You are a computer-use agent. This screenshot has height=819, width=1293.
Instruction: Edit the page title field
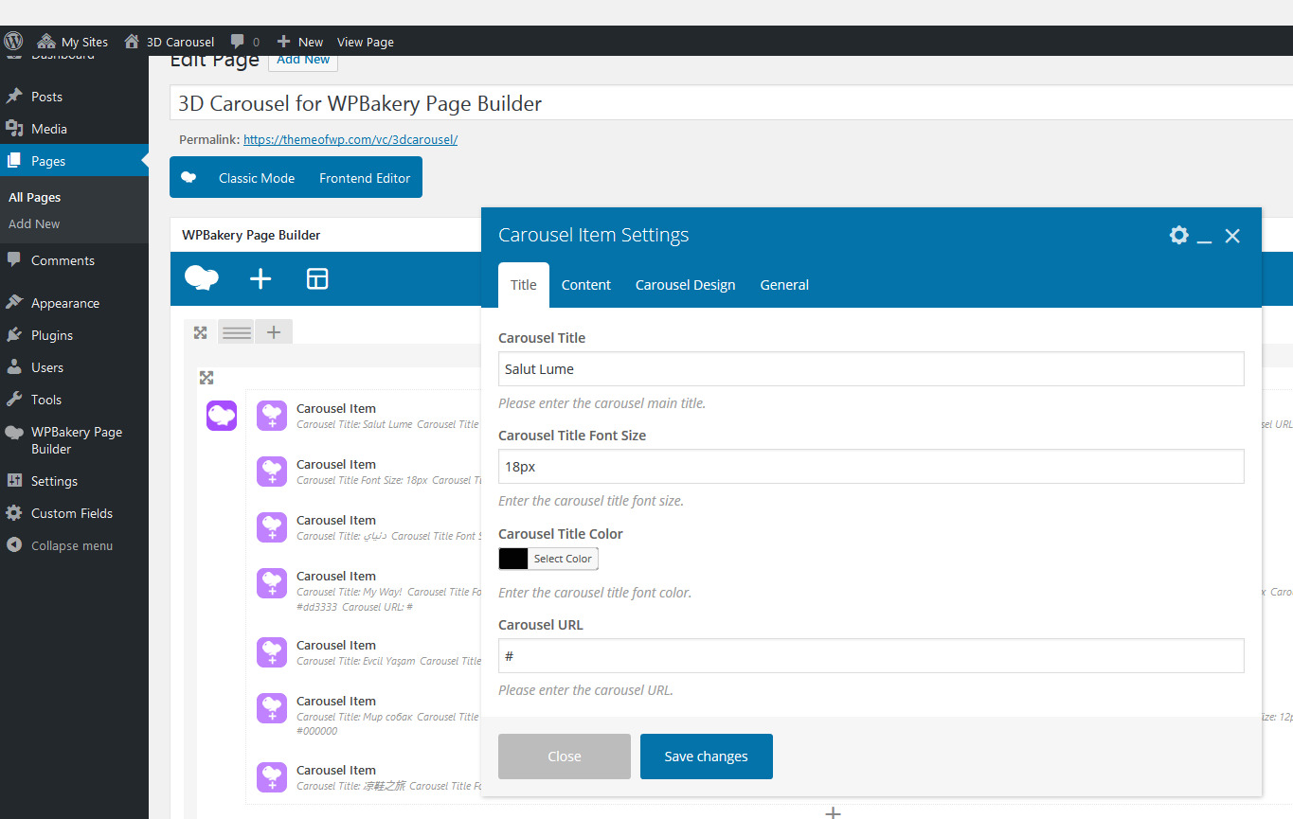click(x=731, y=103)
